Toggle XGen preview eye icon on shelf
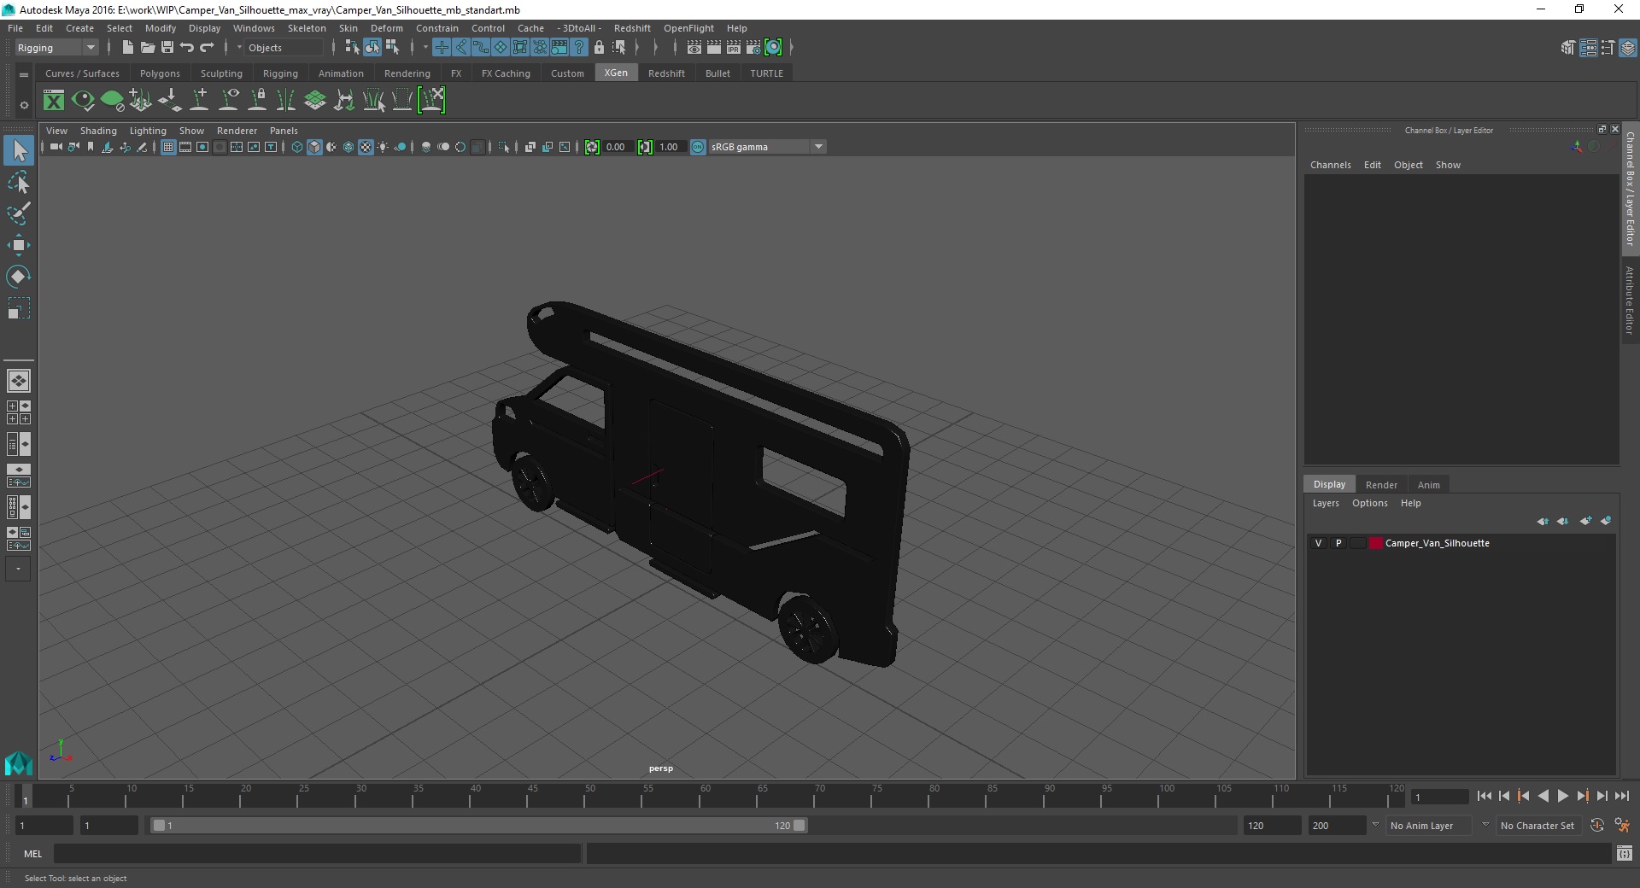Viewport: 1640px width, 888px height. [83, 101]
